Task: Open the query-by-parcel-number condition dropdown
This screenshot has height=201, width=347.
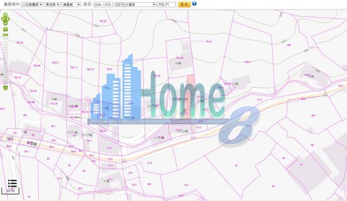Action: (32, 4)
